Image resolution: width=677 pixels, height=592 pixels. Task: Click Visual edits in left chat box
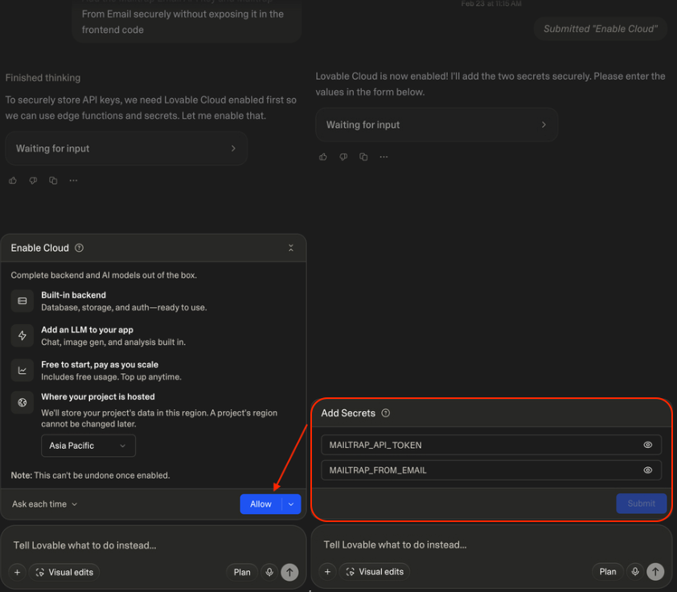point(64,572)
